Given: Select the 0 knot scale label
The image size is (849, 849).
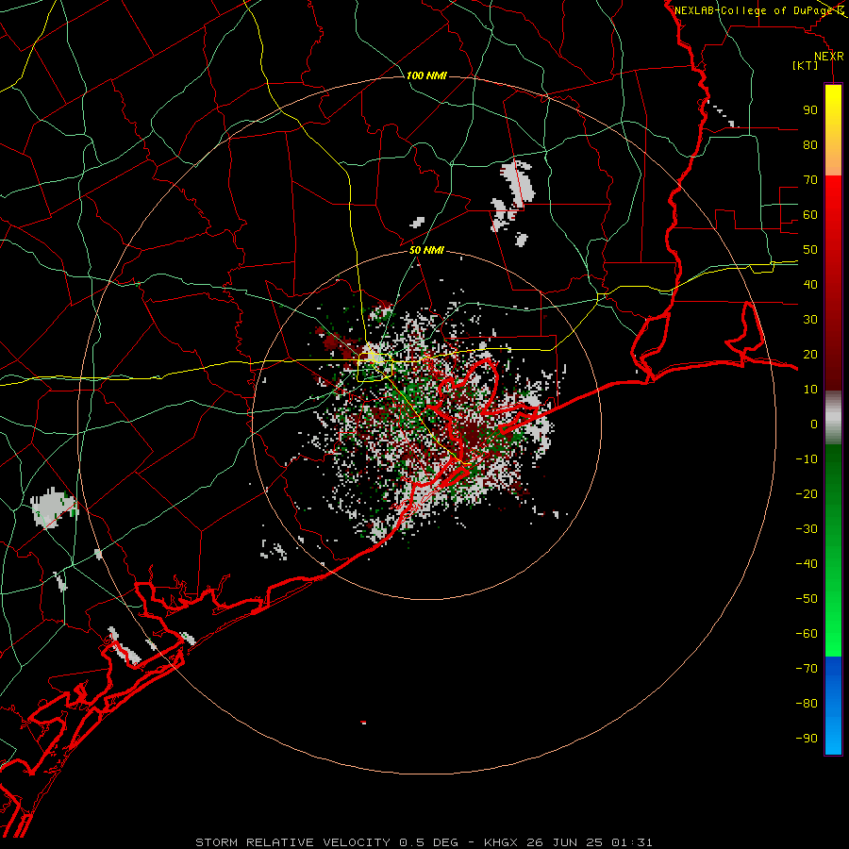Looking at the screenshot, I should tap(814, 424).
